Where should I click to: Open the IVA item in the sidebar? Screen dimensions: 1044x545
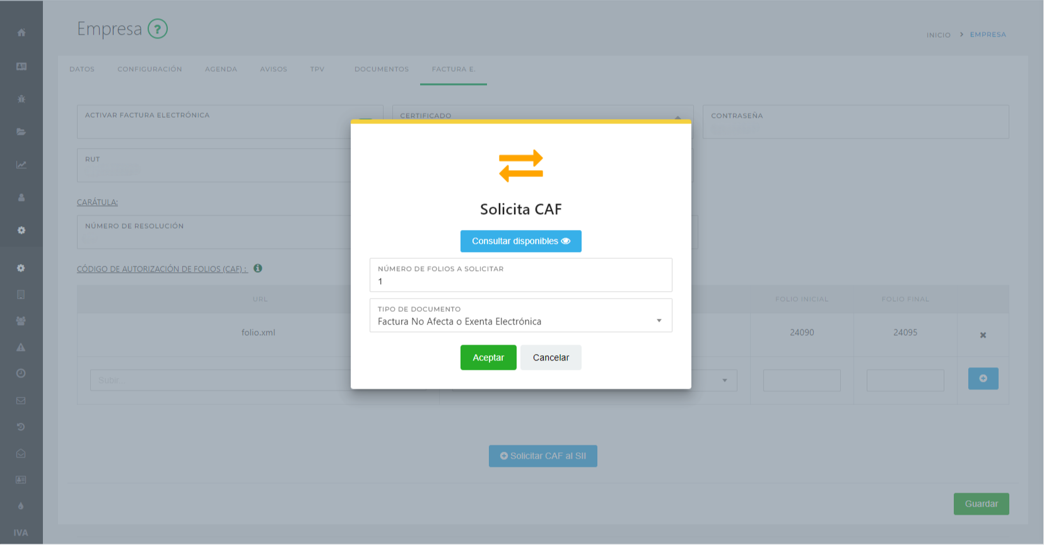click(x=21, y=533)
